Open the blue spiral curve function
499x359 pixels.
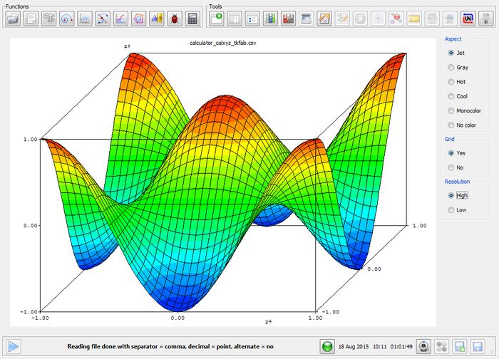coord(66,19)
